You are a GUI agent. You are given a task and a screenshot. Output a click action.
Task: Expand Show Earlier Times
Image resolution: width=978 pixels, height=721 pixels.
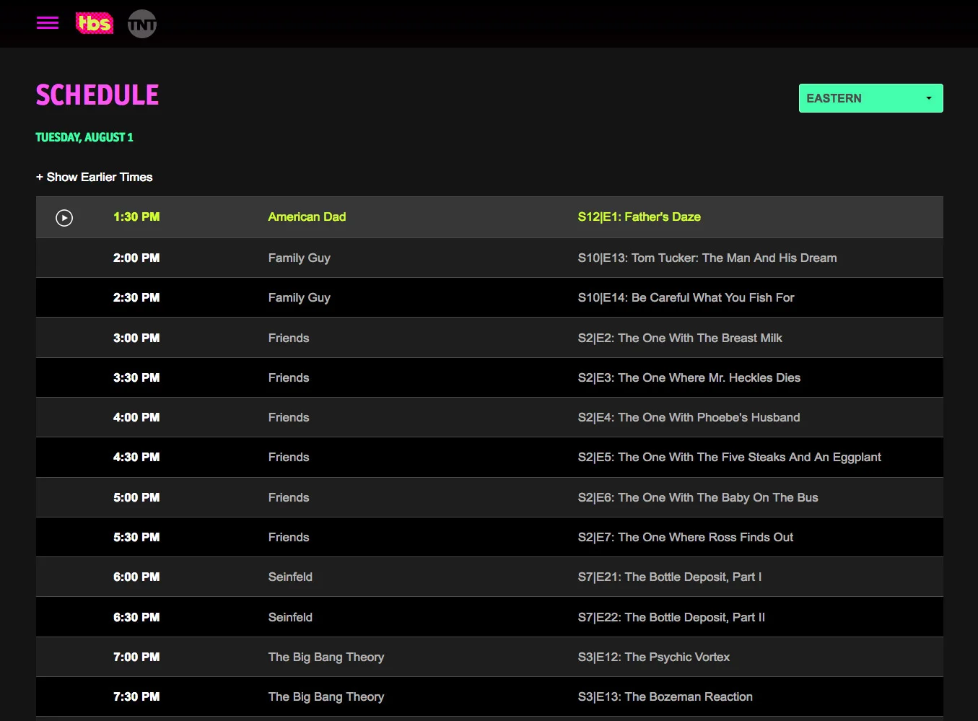[x=95, y=177]
